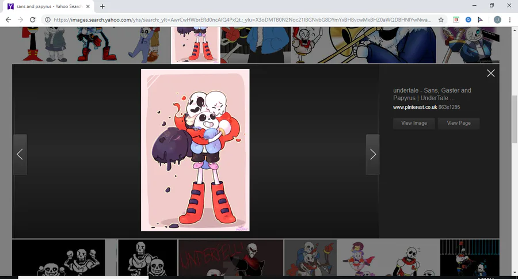The height and width of the screenshot is (279, 518).
Task: Select the highlighted pink thumbnail in top row
Action: pos(196,45)
